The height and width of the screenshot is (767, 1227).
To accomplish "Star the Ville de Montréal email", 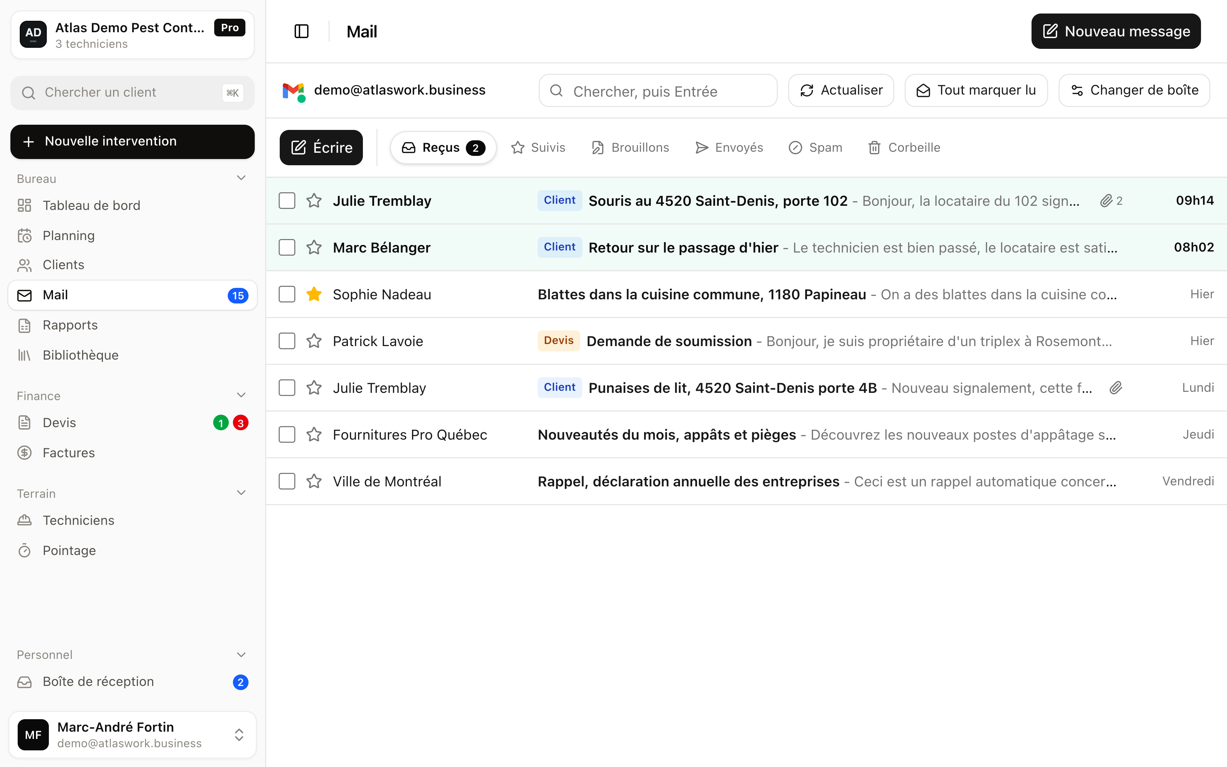I will coord(314,482).
